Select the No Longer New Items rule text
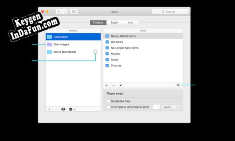 click(124, 48)
